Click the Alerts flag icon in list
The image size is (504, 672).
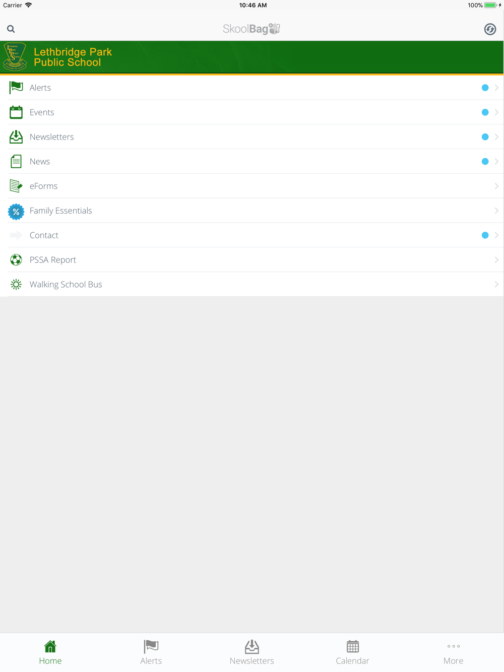(16, 88)
